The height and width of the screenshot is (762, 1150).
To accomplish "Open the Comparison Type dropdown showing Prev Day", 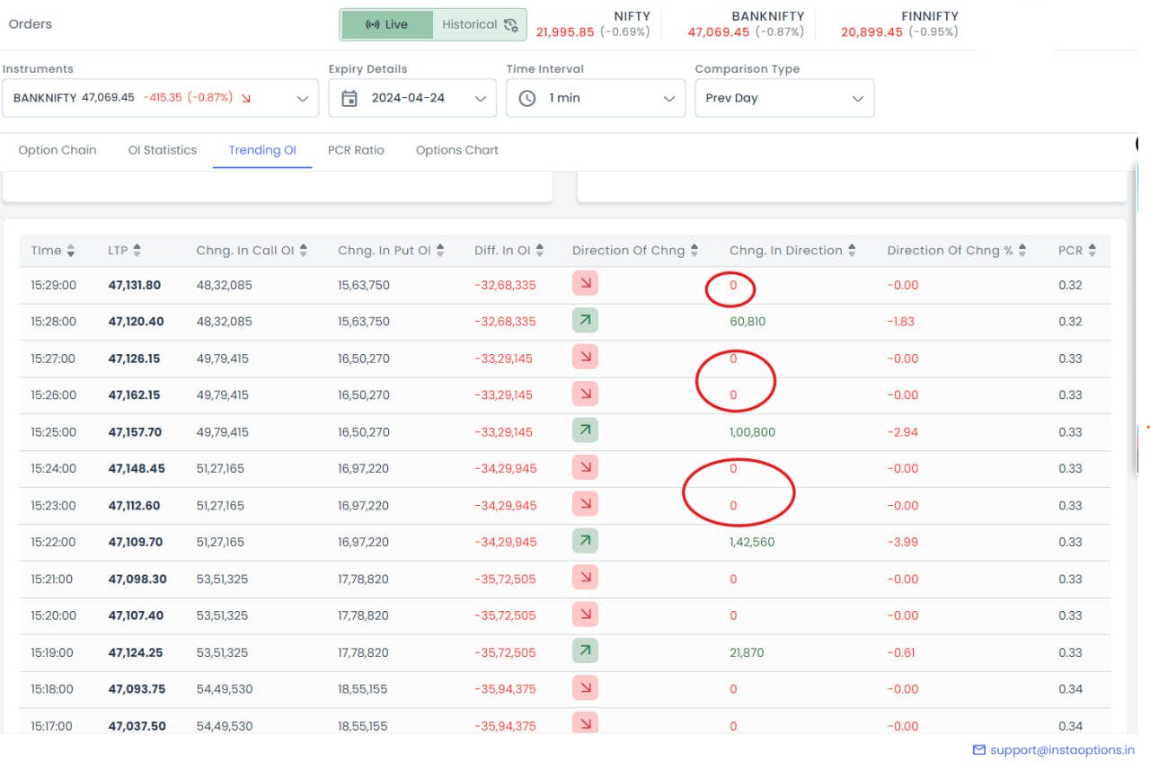I will tap(784, 98).
